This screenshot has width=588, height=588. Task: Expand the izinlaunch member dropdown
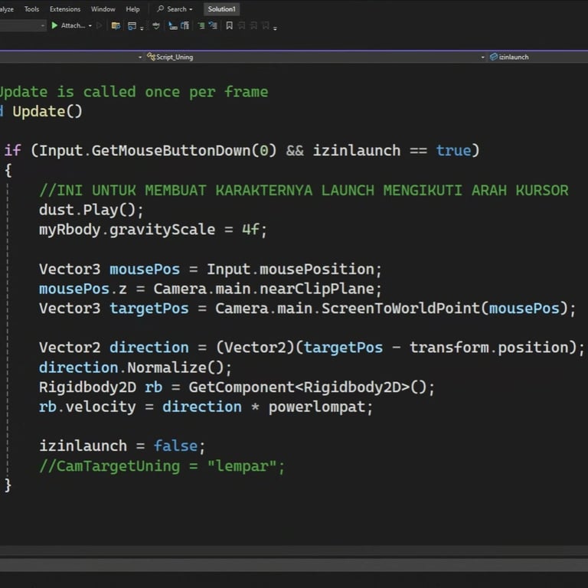(x=482, y=57)
